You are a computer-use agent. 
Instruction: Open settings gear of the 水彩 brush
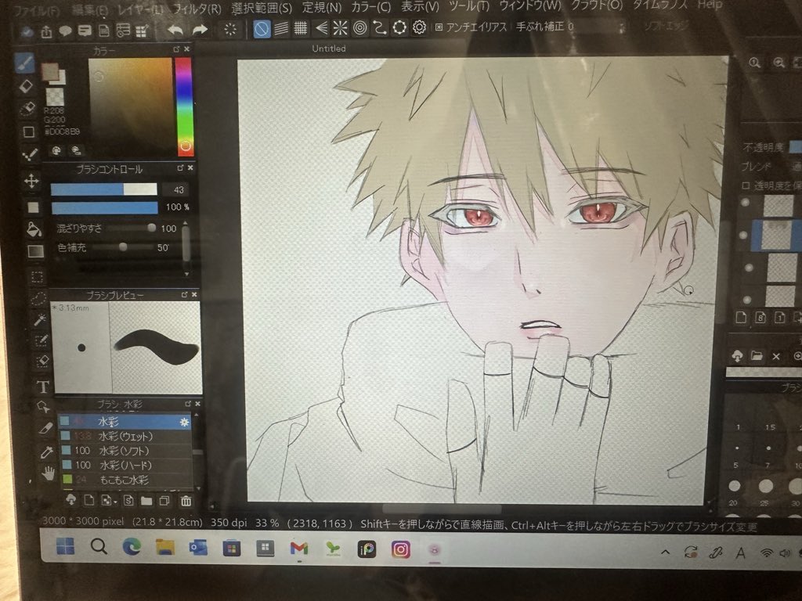click(x=184, y=422)
